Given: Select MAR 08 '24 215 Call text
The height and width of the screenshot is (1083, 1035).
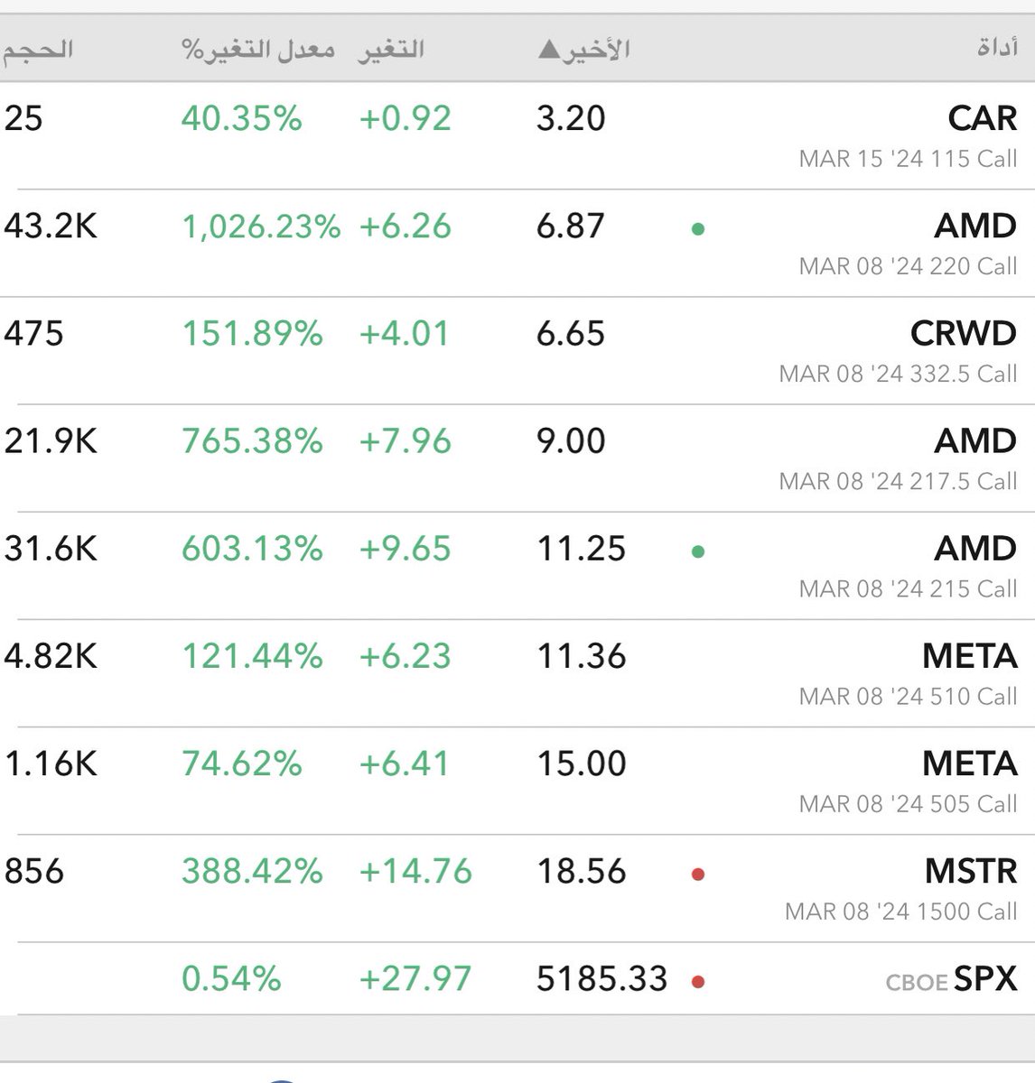Looking at the screenshot, I should click(908, 588).
